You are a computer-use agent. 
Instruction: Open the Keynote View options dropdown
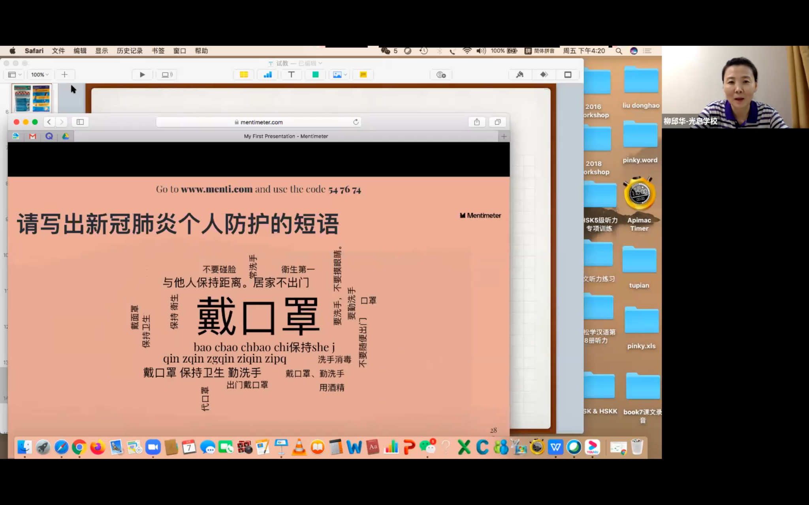(15, 75)
